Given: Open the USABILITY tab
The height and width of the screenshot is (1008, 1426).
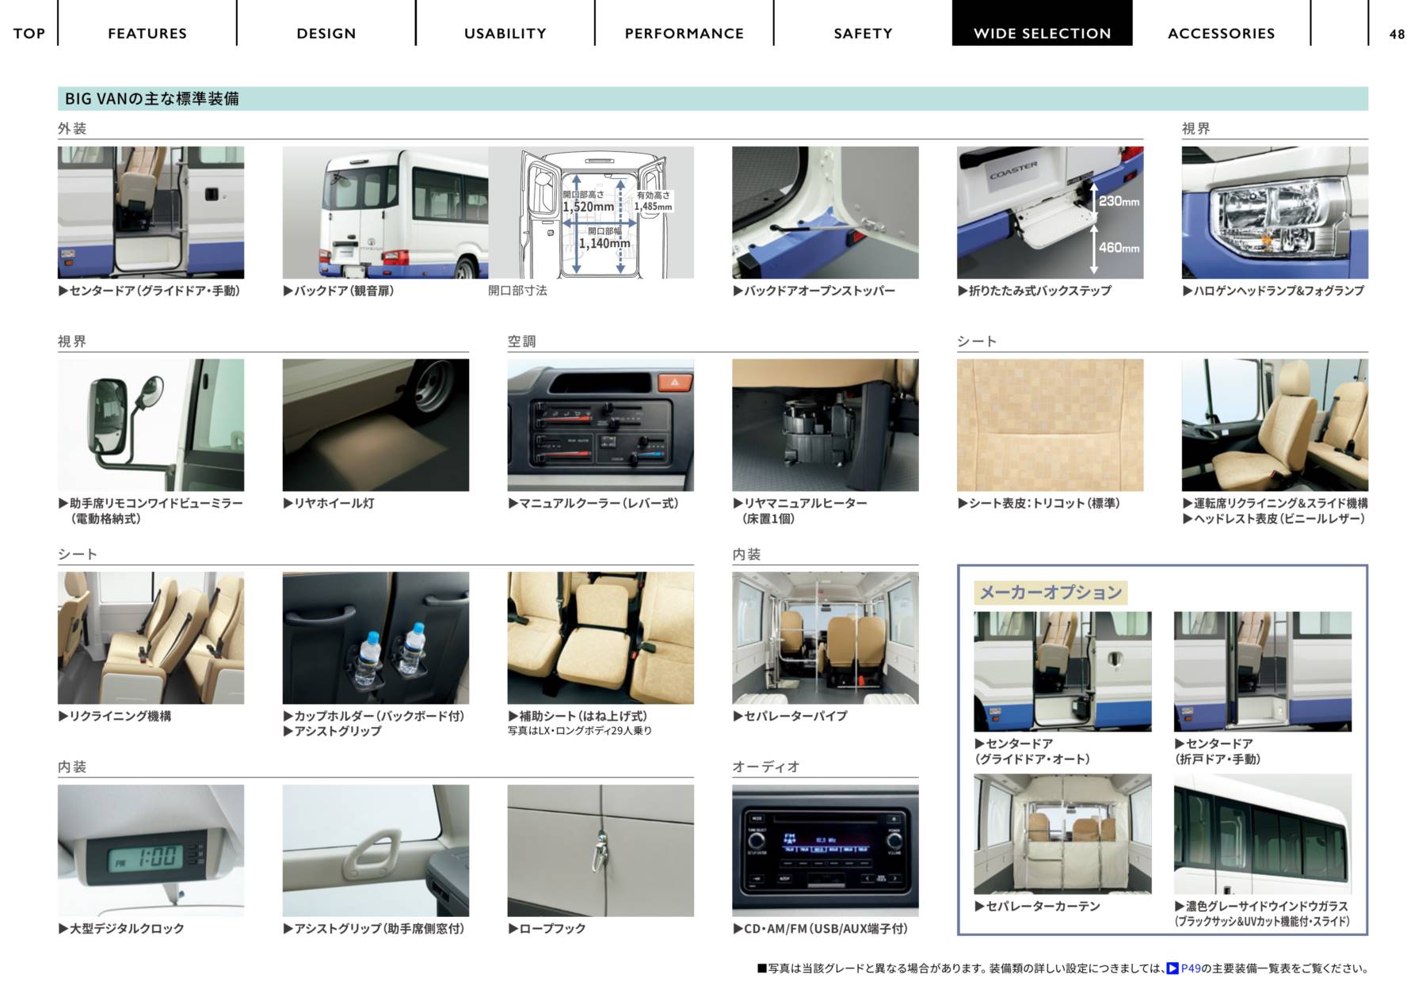Looking at the screenshot, I should (x=505, y=33).
